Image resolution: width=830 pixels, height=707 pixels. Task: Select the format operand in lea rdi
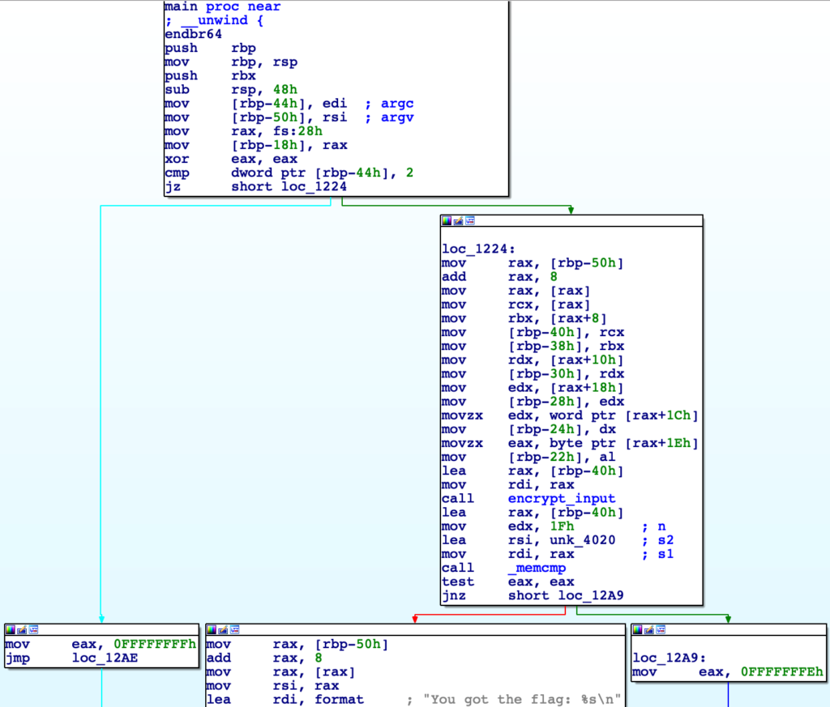340,699
